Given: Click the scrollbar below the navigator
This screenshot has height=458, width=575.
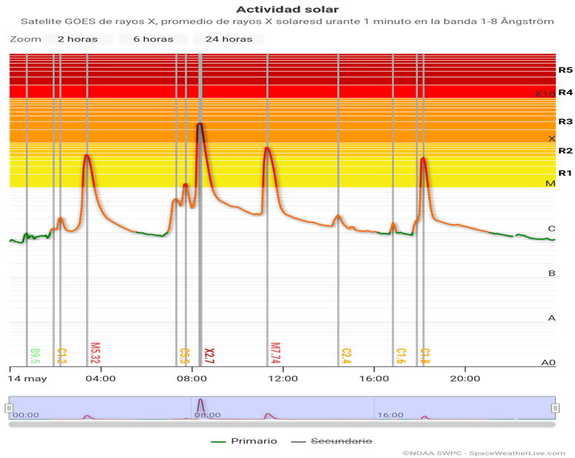Looking at the screenshot, I should coord(282,424).
